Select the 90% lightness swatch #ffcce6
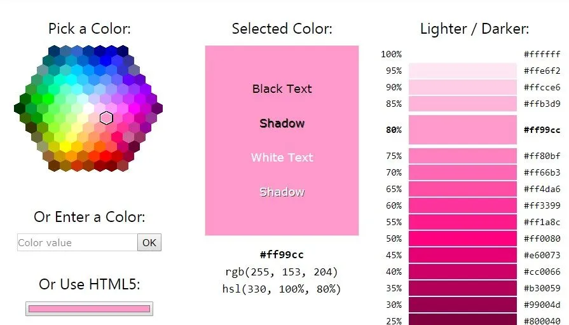The width and height of the screenshot is (569, 325). click(x=463, y=87)
